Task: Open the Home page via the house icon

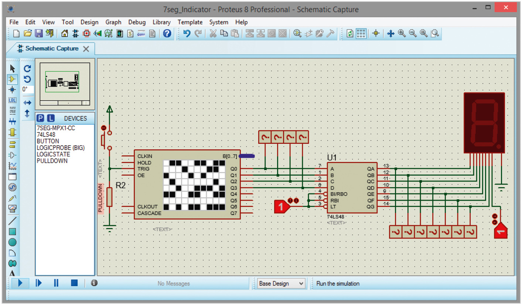Action: [65, 34]
